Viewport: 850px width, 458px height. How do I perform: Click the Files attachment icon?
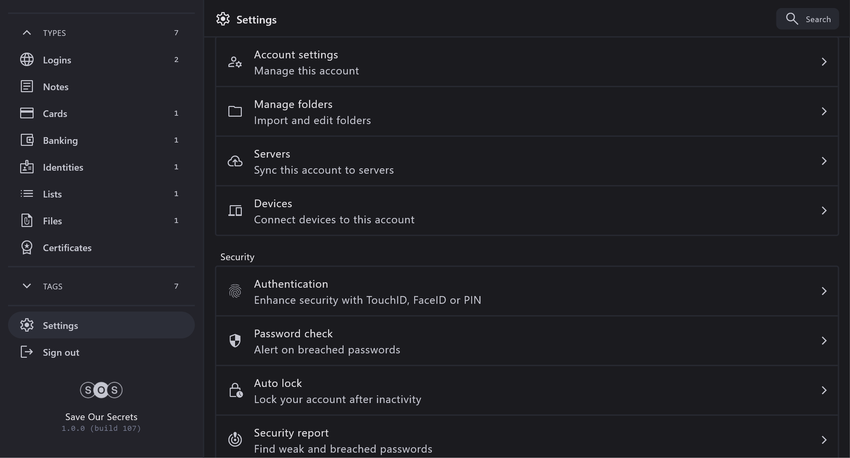[27, 221]
